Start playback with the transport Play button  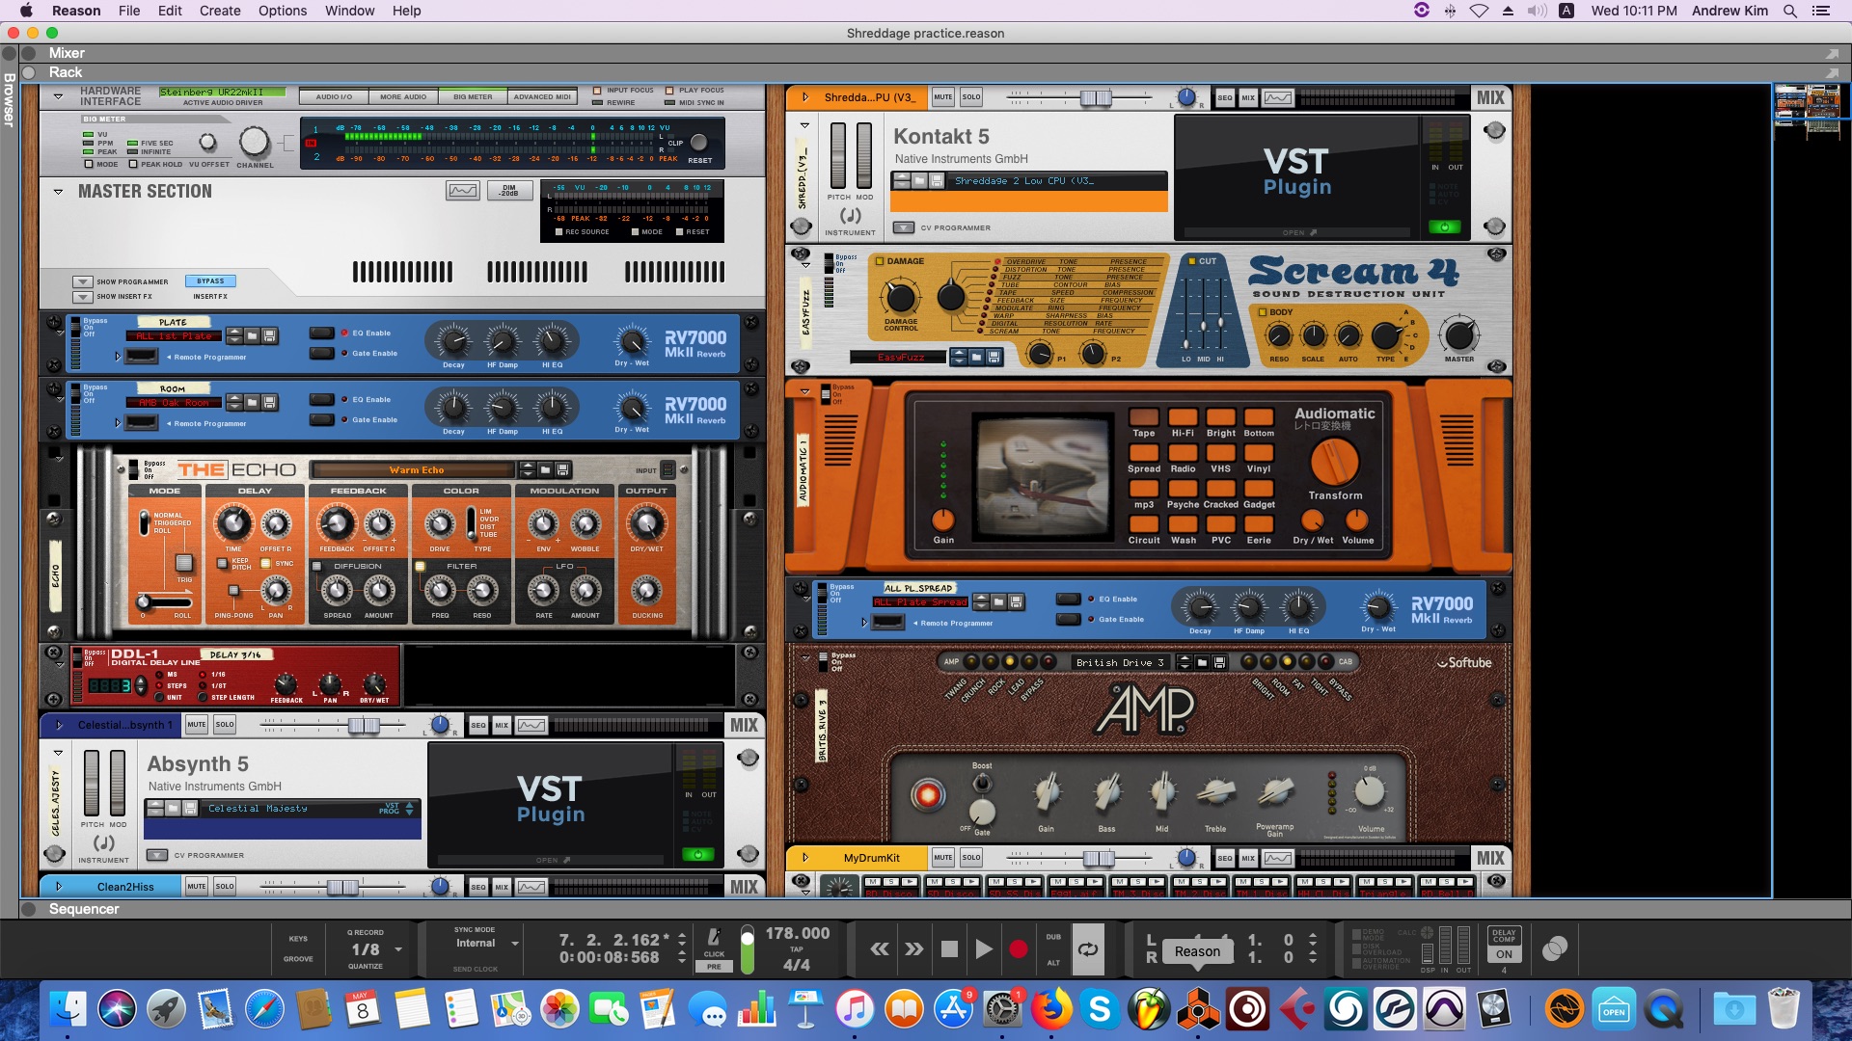coord(984,949)
